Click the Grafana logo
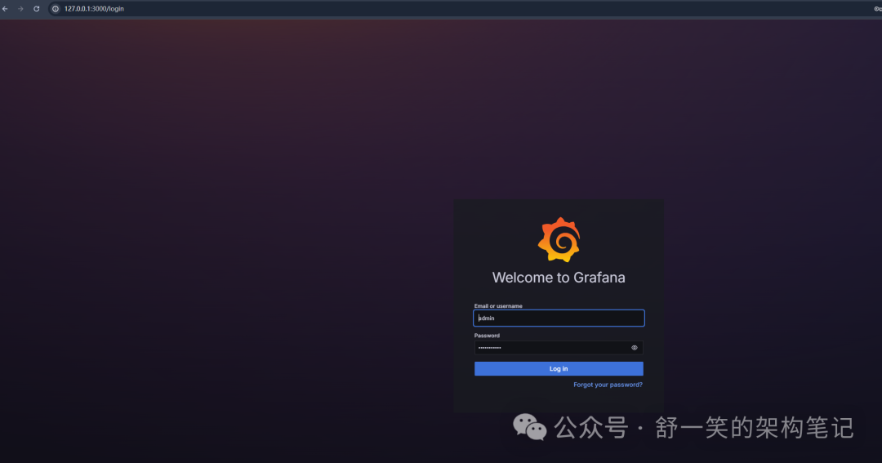This screenshot has height=463, width=882. 559,239
